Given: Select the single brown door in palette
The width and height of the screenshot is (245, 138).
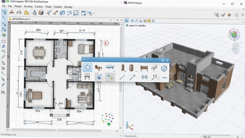Looking at the screenshot, I should pos(123,68).
